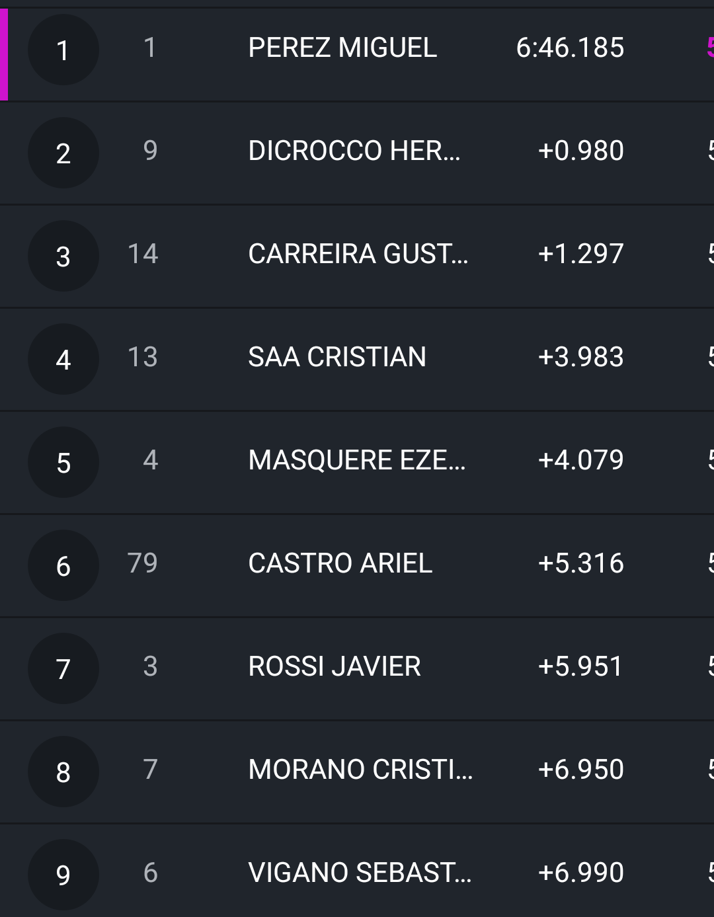Viewport: 714px width, 917px height.
Task: Expand truncated name CARREIRA GUST…
Action: (x=358, y=254)
